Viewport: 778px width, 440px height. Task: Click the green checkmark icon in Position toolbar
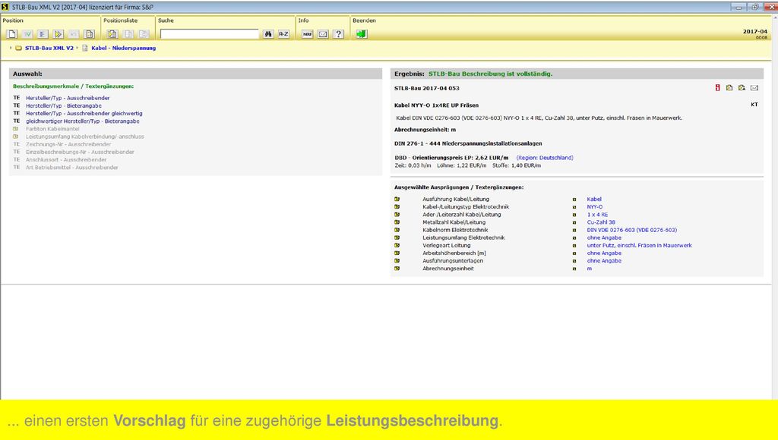click(27, 34)
